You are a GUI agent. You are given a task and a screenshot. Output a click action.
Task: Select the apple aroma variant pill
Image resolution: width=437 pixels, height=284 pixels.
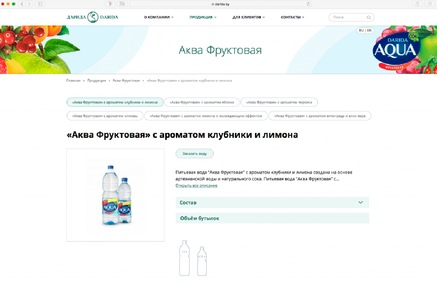pos(202,102)
